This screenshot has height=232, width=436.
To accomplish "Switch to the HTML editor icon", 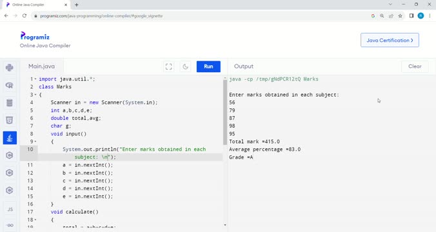I will click(x=10, y=121).
